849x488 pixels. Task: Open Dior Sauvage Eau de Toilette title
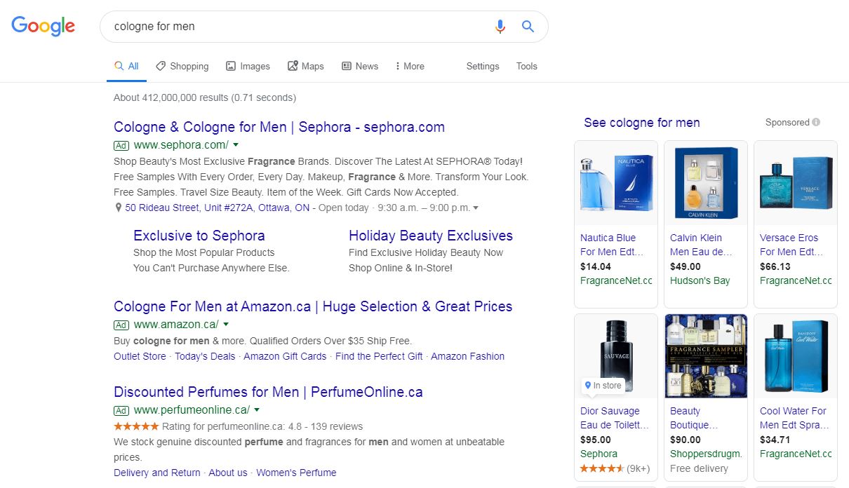(615, 418)
